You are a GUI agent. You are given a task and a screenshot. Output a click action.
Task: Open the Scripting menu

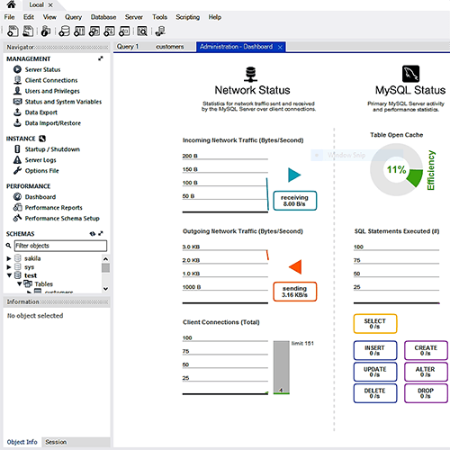pos(187,17)
